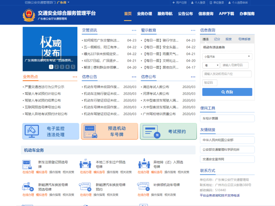The width and height of the screenshot is (275, 206).
Task: Click the 本地二手车过户预选号牌 icon
Action: 85,164
